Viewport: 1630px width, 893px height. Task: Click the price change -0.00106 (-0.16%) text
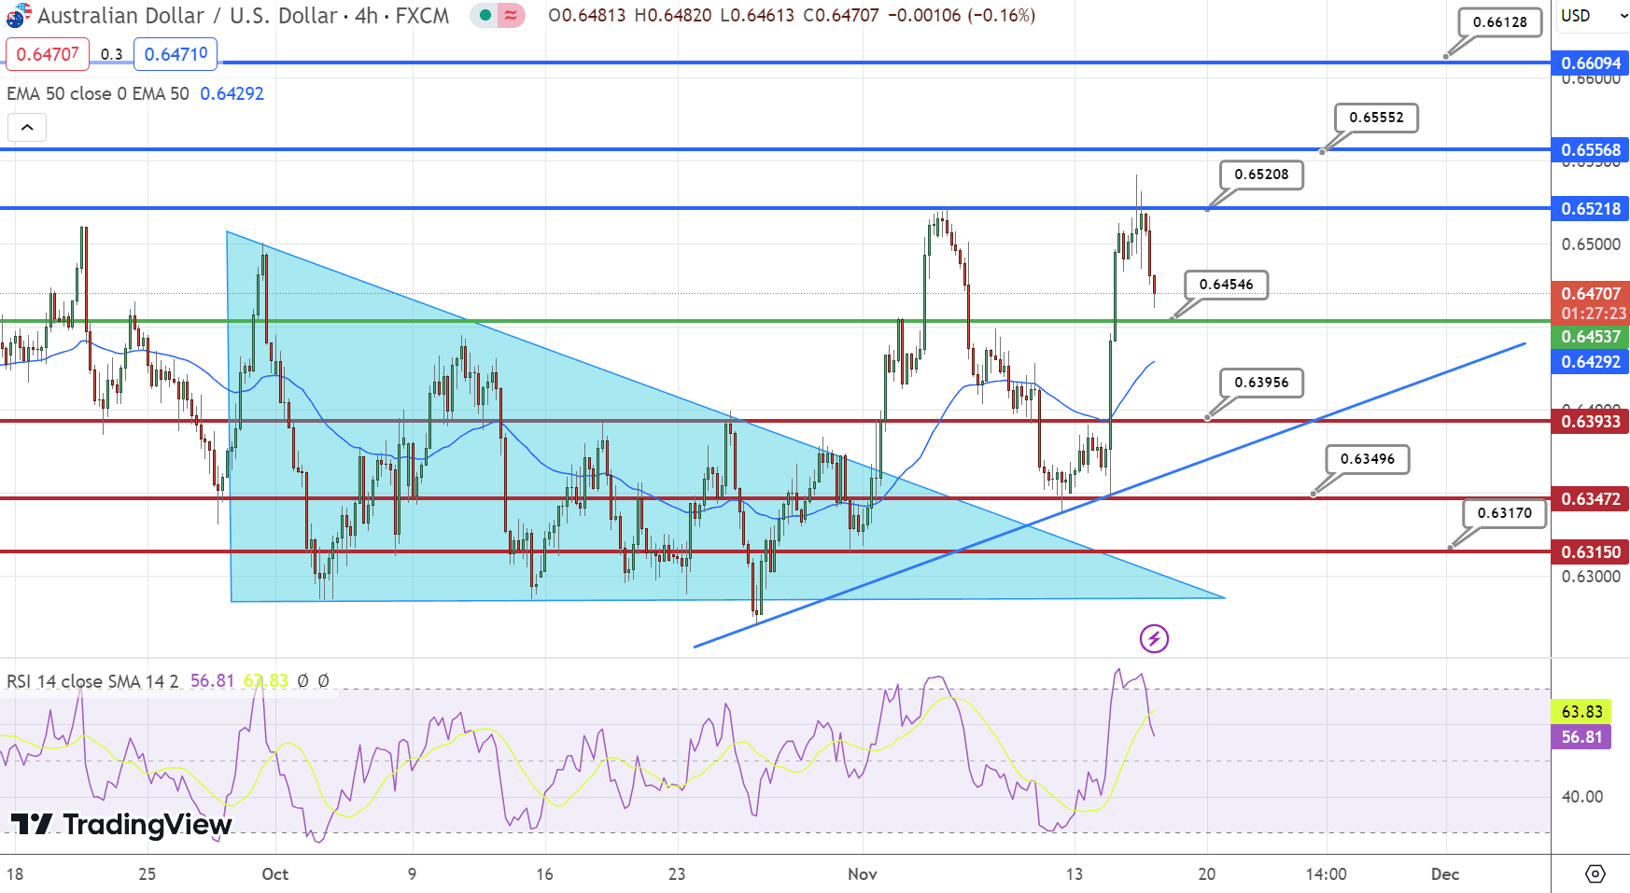coord(962,16)
